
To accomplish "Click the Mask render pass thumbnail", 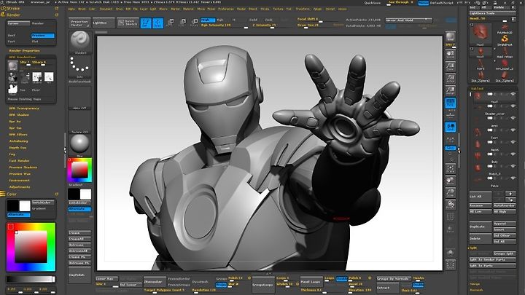I will [12, 90].
